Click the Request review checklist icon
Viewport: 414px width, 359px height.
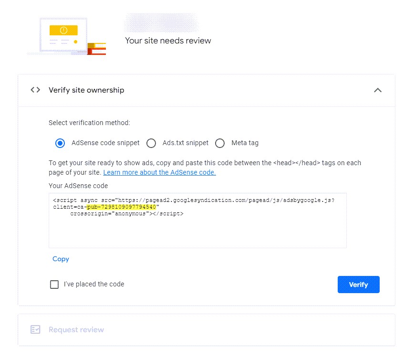pyautogui.click(x=35, y=329)
